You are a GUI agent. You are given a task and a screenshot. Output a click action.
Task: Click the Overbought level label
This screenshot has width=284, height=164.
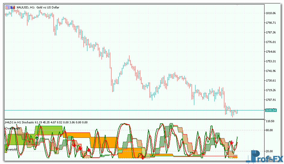coord(13,128)
